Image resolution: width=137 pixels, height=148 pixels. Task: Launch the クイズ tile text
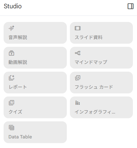[x=15, y=112]
